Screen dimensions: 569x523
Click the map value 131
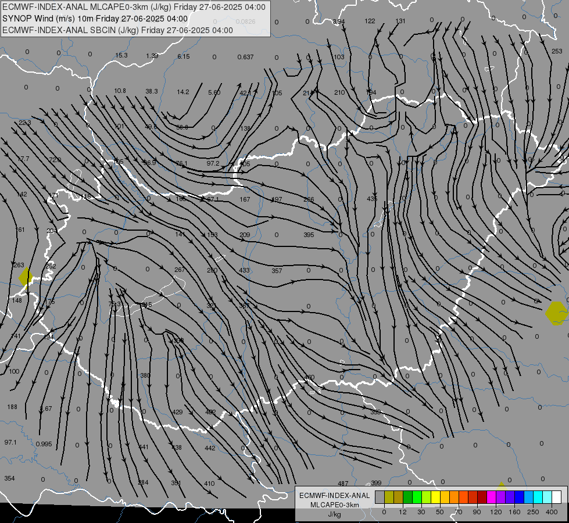[400, 21]
